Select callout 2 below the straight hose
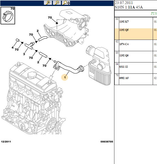 tap(38, 62)
